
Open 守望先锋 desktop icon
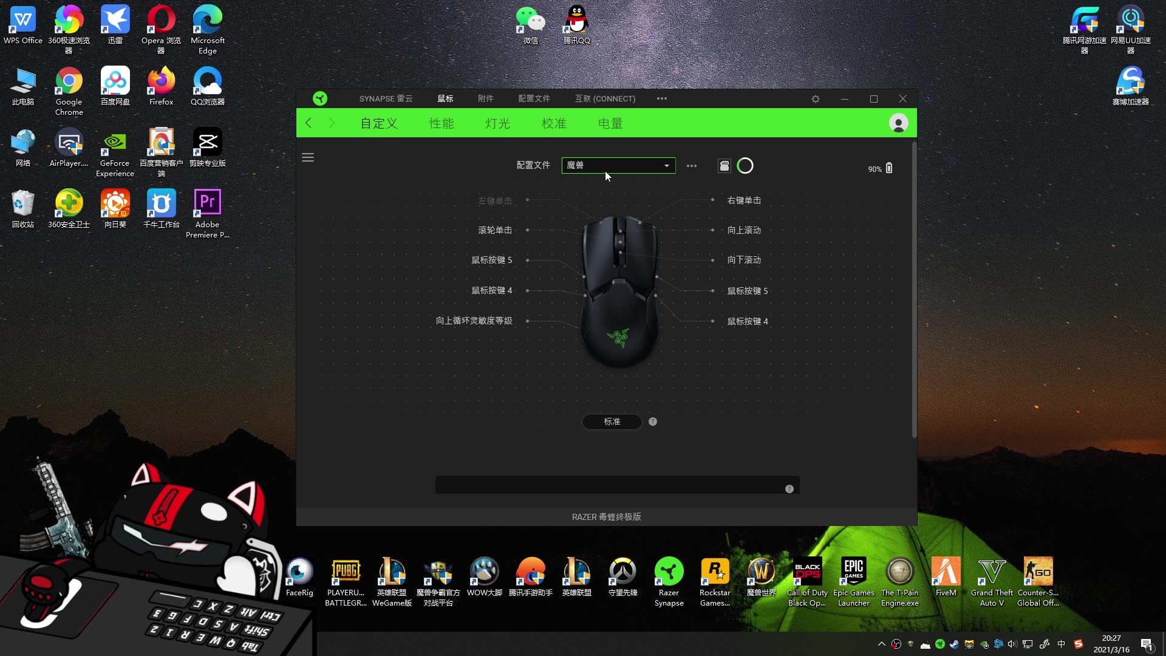coord(622,577)
